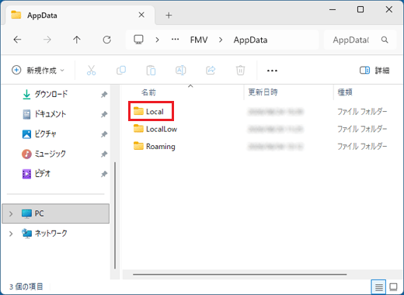Click the Rename icon in toolbar

[181, 71]
